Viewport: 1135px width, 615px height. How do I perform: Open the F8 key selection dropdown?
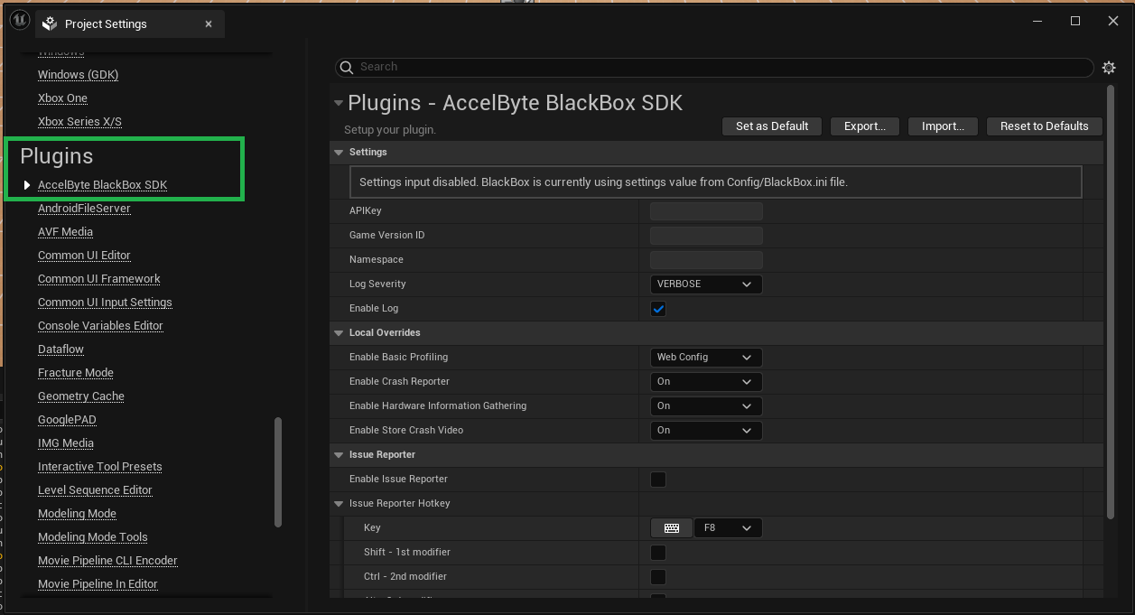tap(728, 528)
